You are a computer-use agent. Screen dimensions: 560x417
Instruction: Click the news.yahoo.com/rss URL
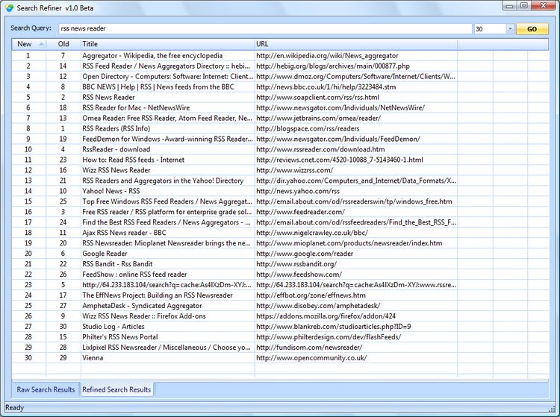298,191
